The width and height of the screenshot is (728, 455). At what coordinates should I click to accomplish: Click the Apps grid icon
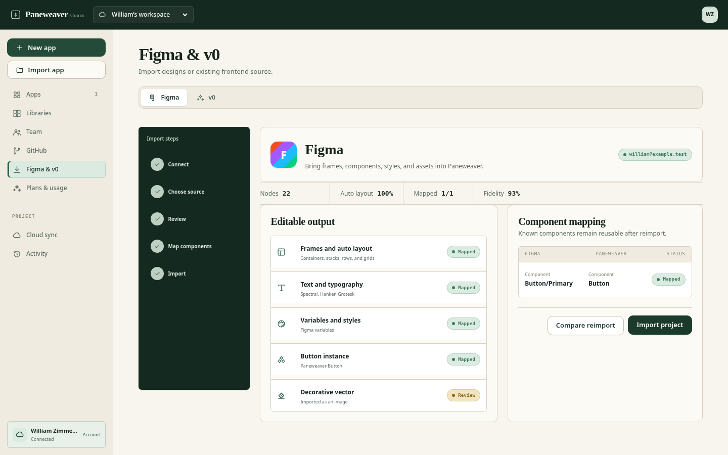[17, 95]
